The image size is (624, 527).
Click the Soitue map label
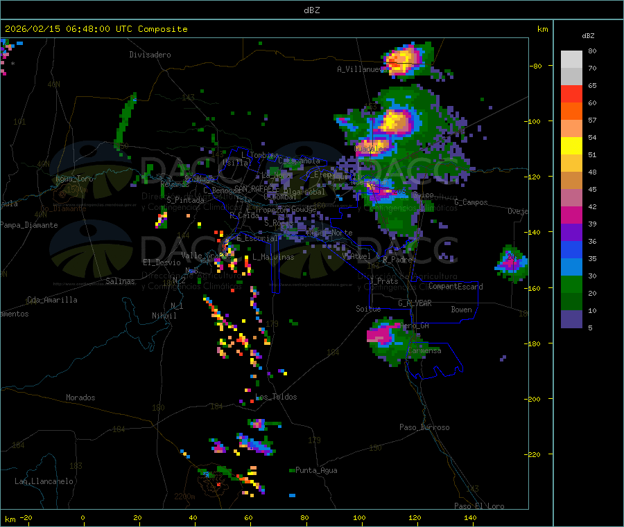[x=368, y=309]
